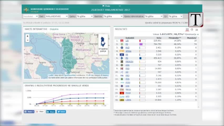
Task: Click the PS party logo
Action: 122,44
